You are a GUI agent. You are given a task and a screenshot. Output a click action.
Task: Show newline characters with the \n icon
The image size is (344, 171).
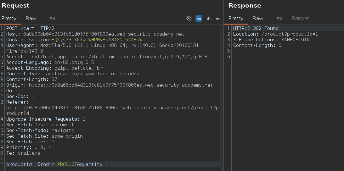(208, 19)
